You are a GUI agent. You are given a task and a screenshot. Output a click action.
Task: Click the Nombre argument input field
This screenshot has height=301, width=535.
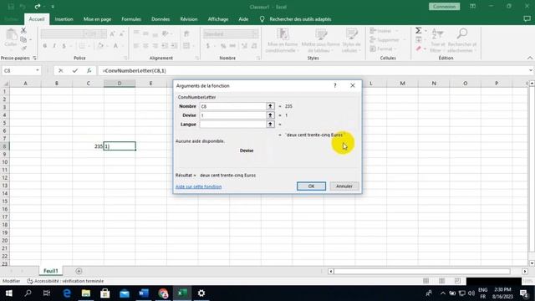[x=232, y=106]
